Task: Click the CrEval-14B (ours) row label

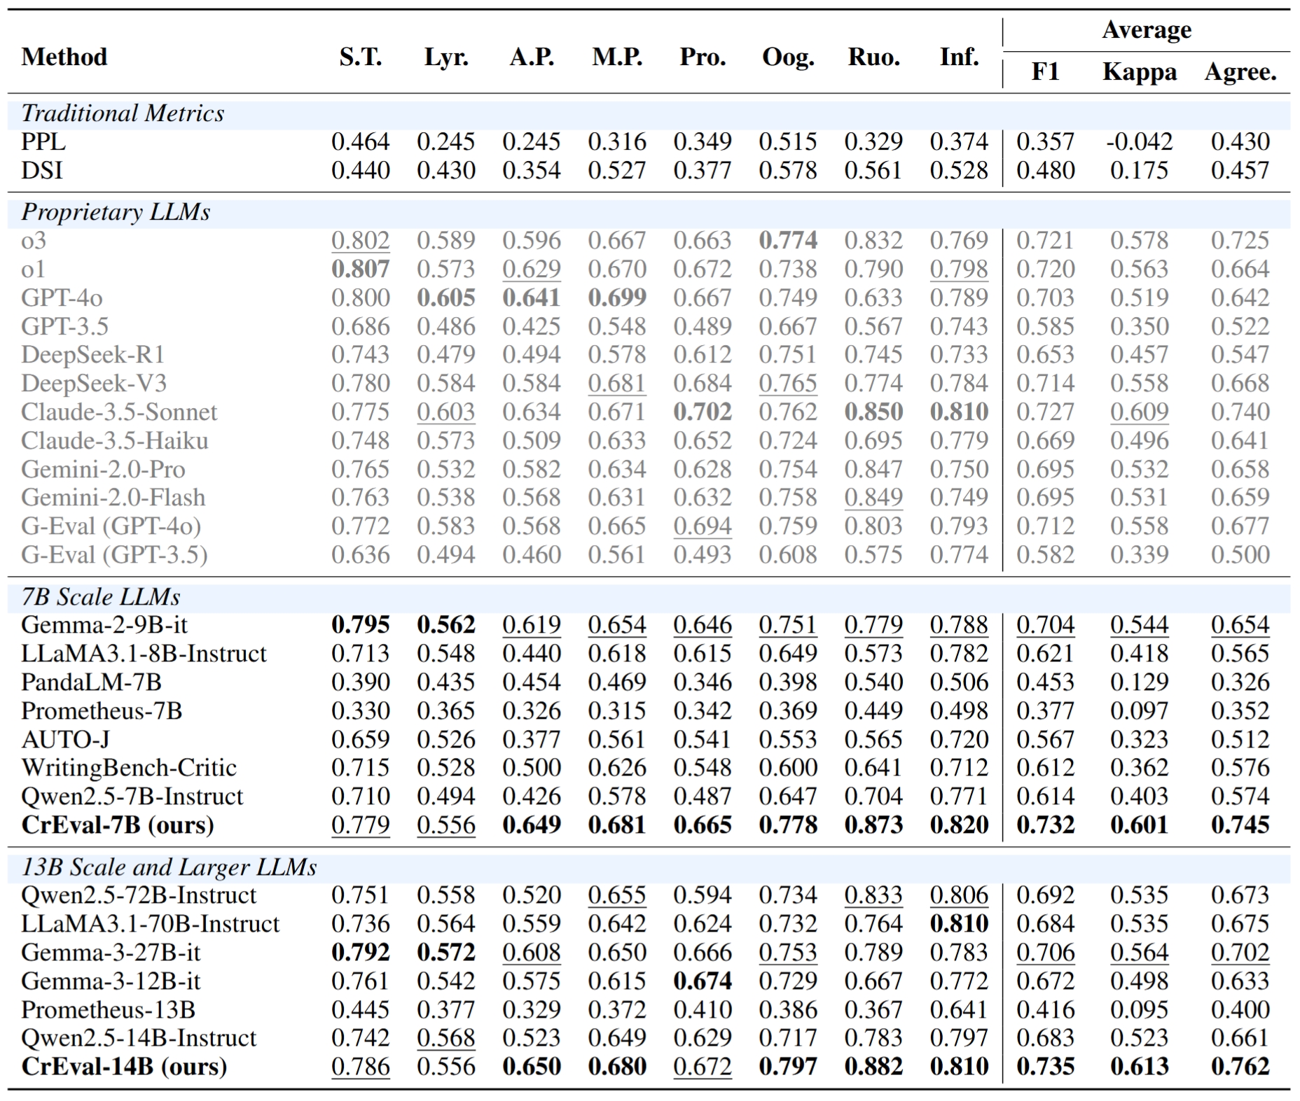Action: click(124, 1067)
